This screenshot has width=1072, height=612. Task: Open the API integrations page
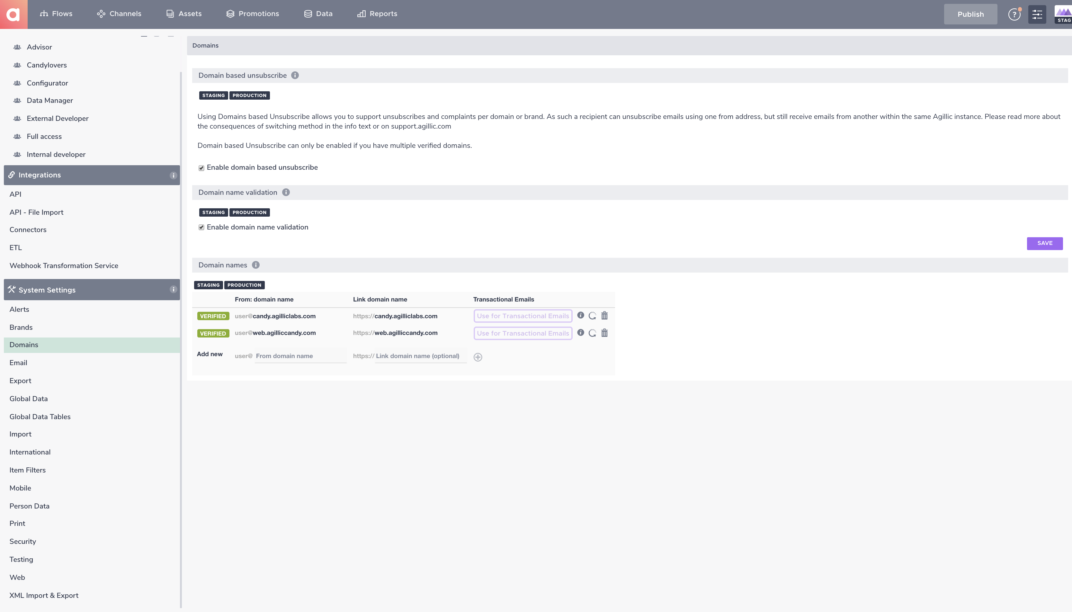click(x=15, y=194)
